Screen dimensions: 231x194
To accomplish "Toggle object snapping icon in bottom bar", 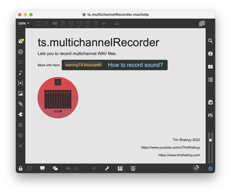I will pos(68,168).
